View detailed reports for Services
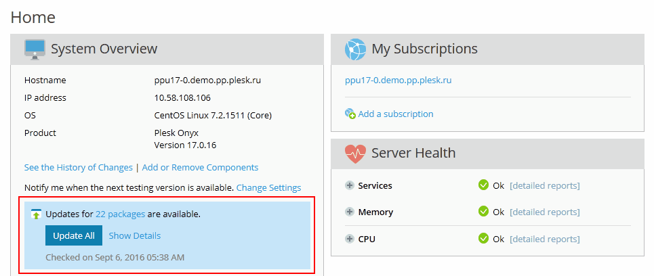Viewport: 654px width, 276px height. 544,185
